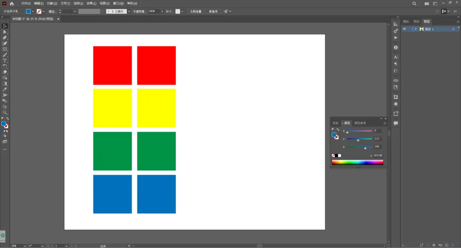This screenshot has width=461, height=248.
Task: Open zoom level dropdown at 25%
Action: [x=25, y=245]
